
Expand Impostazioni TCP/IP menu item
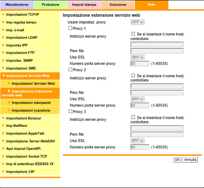30,15
